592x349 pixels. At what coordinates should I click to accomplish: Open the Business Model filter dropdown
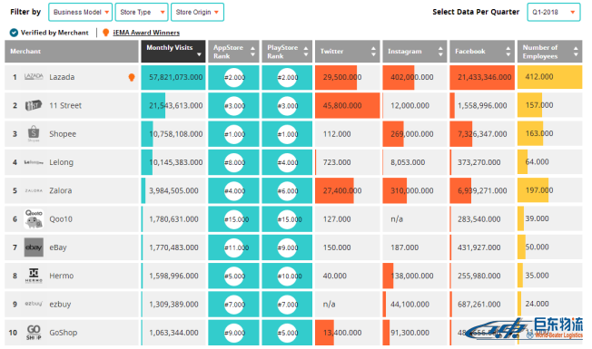click(x=81, y=12)
